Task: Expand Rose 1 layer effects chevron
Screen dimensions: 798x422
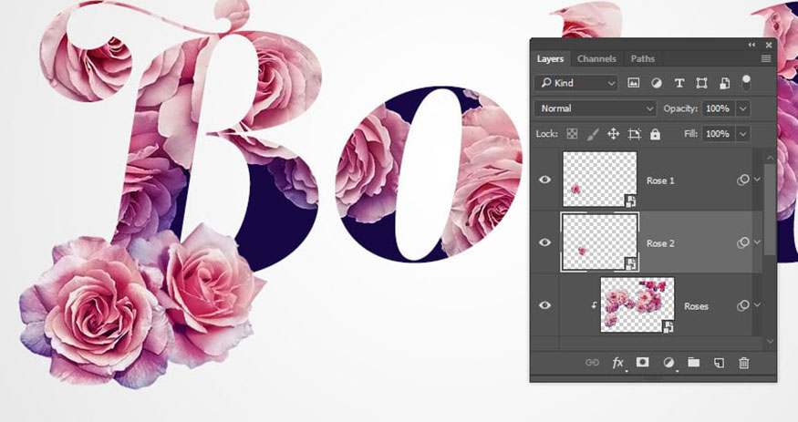Action: pyautogui.click(x=757, y=180)
